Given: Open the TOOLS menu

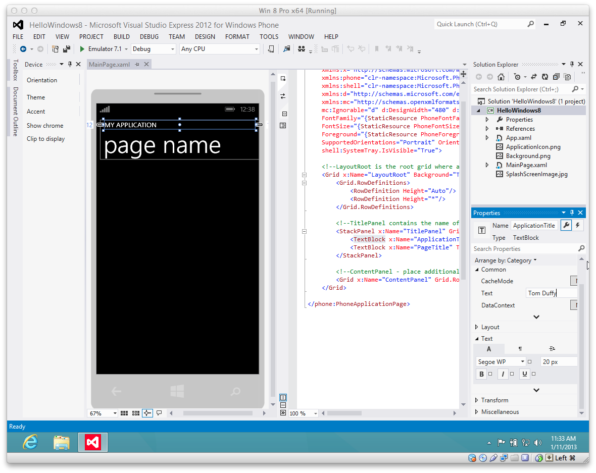Looking at the screenshot, I should click(269, 37).
